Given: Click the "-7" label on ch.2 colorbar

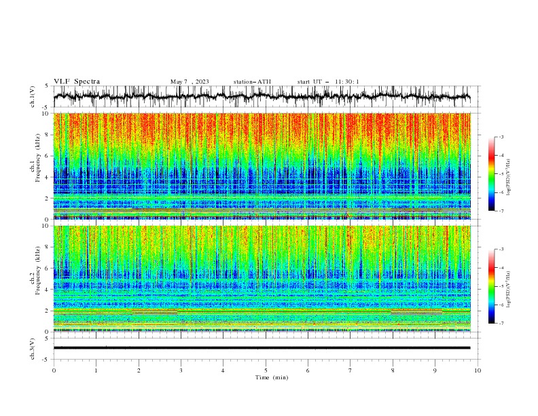Looking at the screenshot, I should [501, 323].
